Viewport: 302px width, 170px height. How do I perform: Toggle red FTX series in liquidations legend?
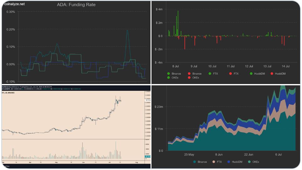(x=234, y=73)
